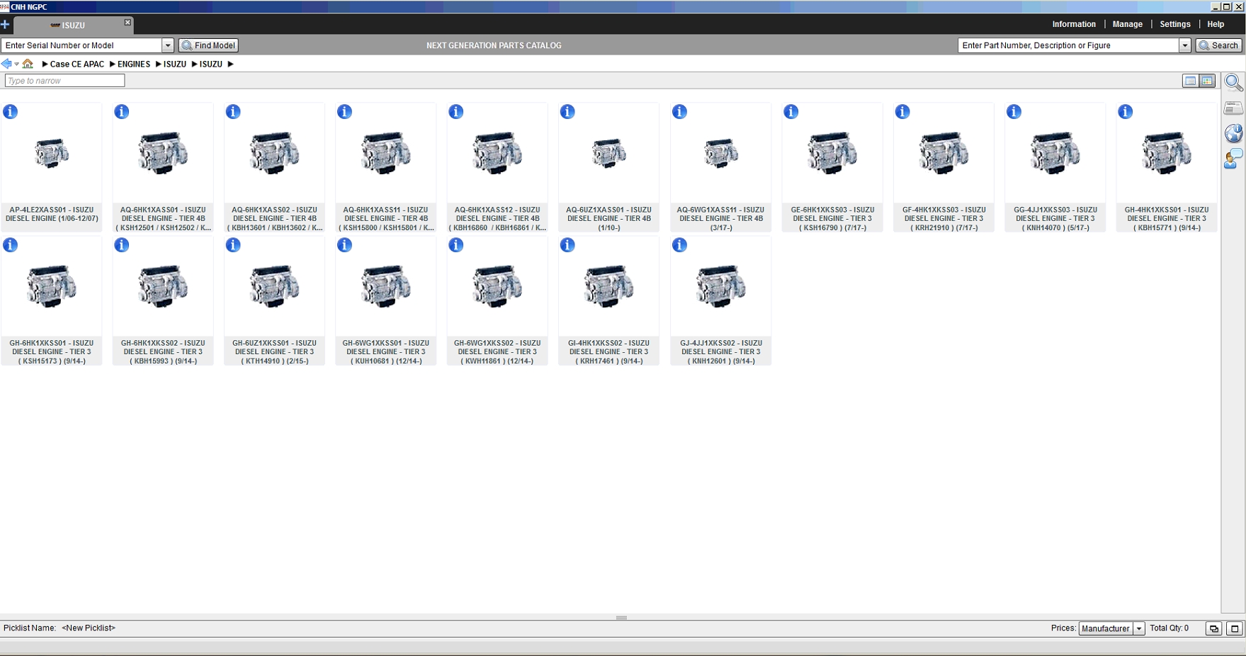Navigate back with the blue arrow
Viewport: 1246px width, 656px height.
click(6, 64)
